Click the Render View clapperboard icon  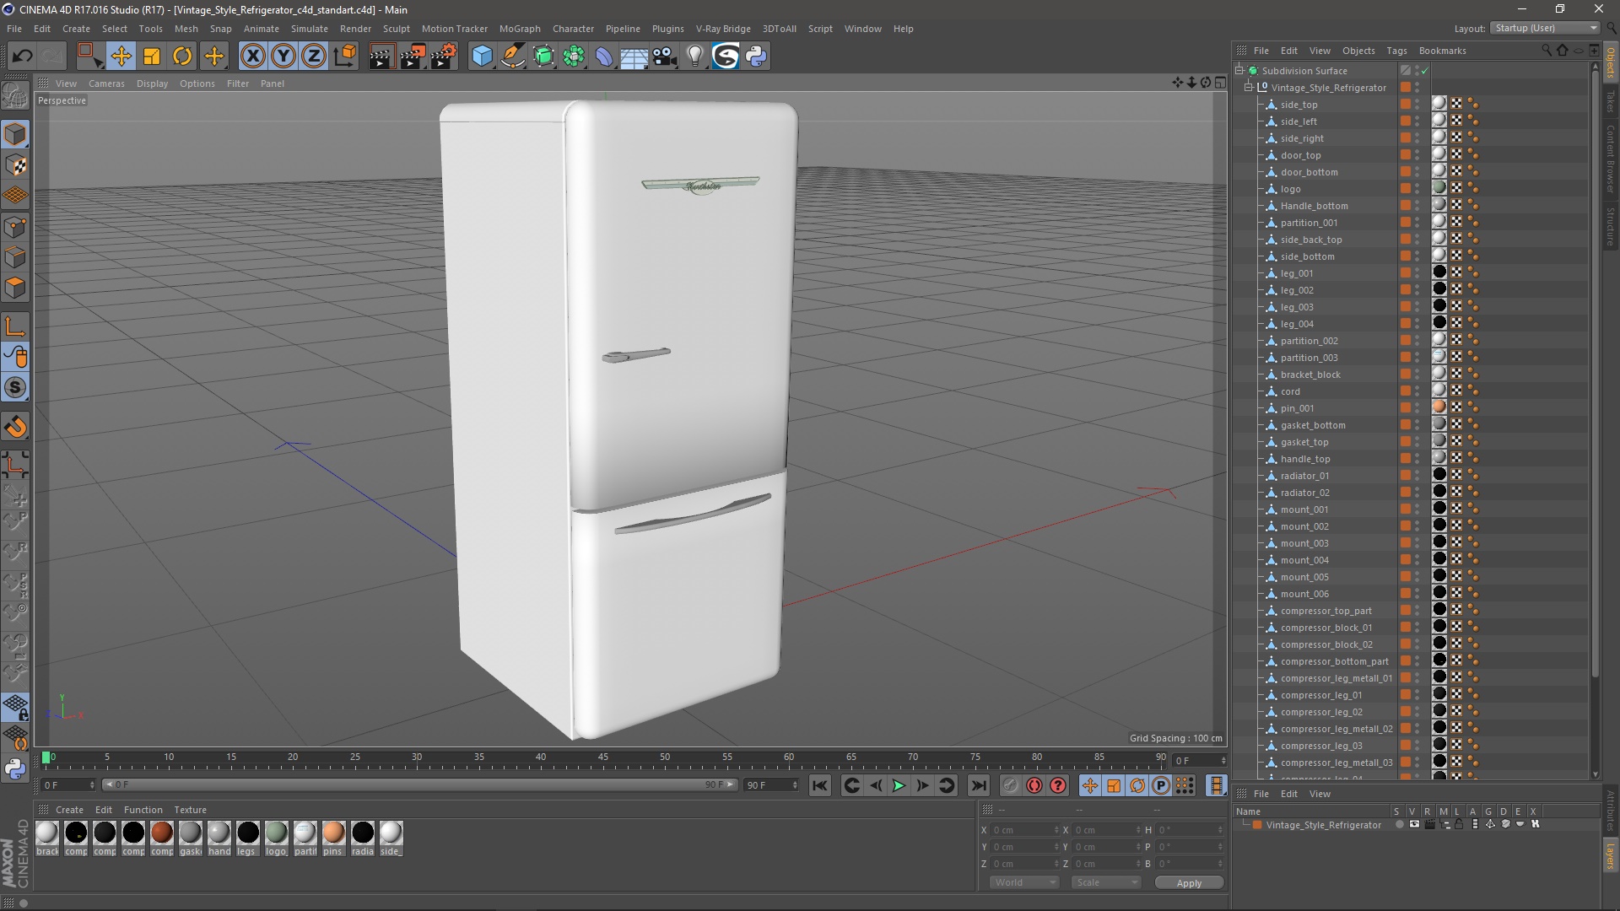(x=381, y=57)
